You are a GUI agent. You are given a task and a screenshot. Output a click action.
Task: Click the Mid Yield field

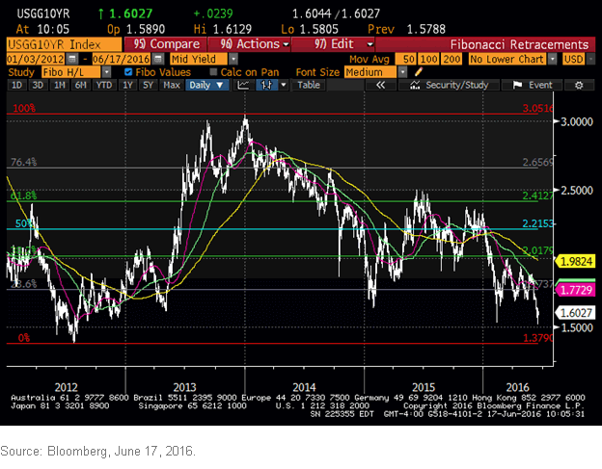pos(199,59)
